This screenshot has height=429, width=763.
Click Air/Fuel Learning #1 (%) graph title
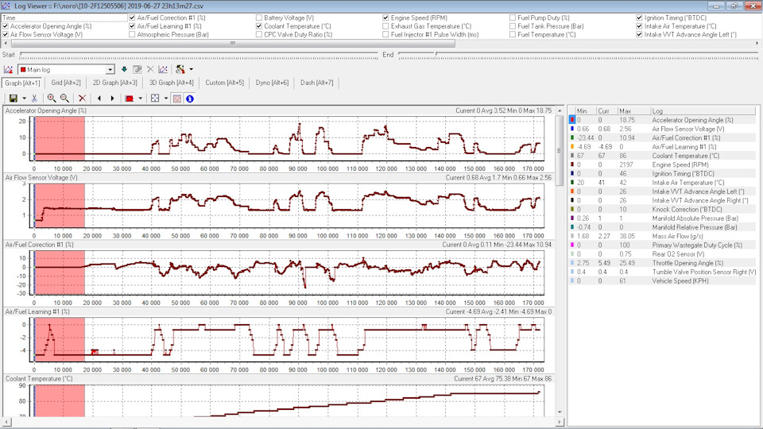click(x=37, y=311)
